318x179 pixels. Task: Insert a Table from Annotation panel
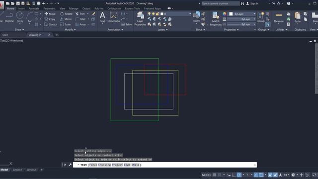click(x=127, y=24)
